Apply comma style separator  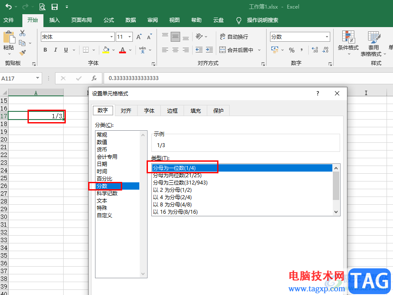(302, 49)
